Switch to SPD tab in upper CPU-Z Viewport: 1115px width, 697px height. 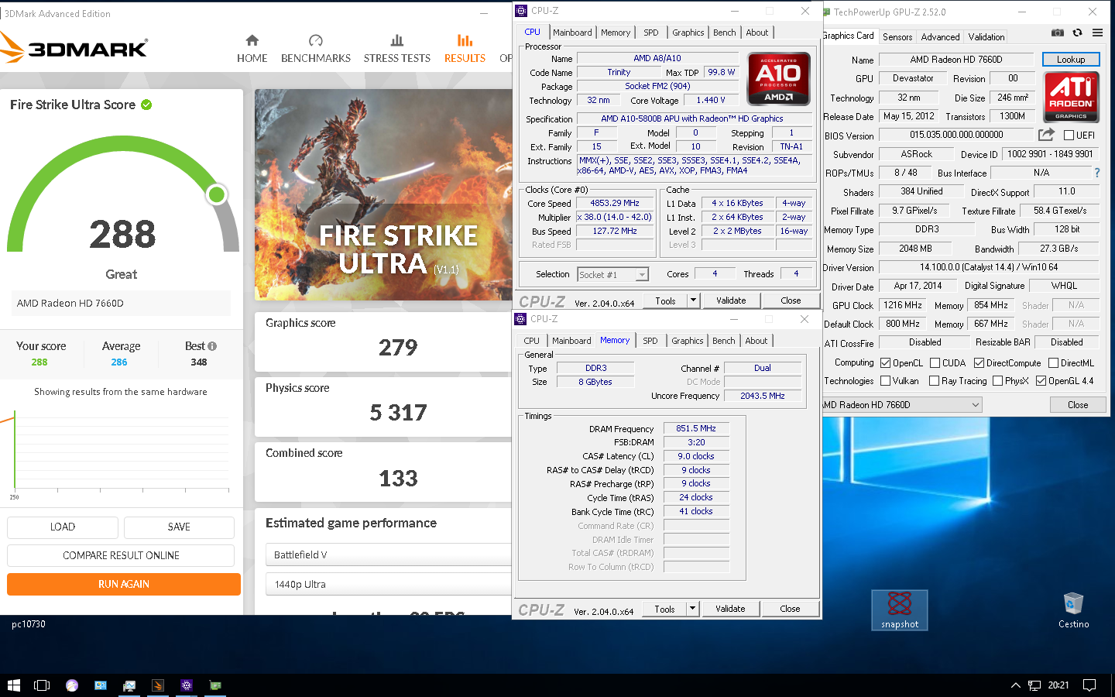point(651,33)
